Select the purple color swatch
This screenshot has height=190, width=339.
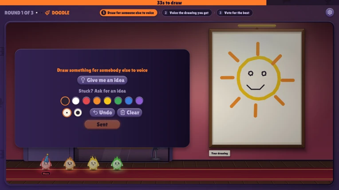[x=139, y=101]
